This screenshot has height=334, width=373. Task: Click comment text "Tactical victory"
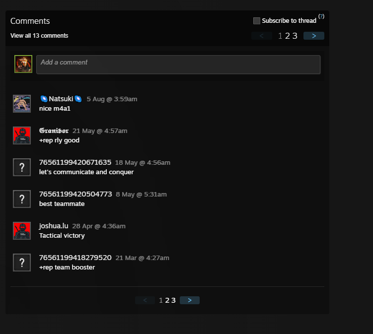[x=62, y=236]
